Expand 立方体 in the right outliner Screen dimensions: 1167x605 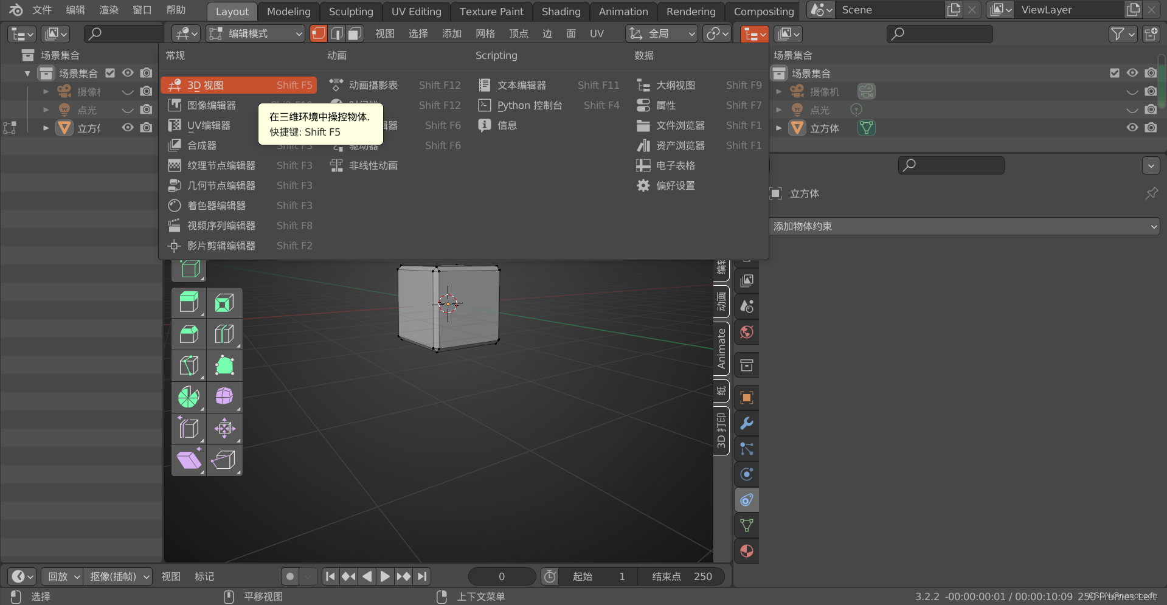pos(779,128)
